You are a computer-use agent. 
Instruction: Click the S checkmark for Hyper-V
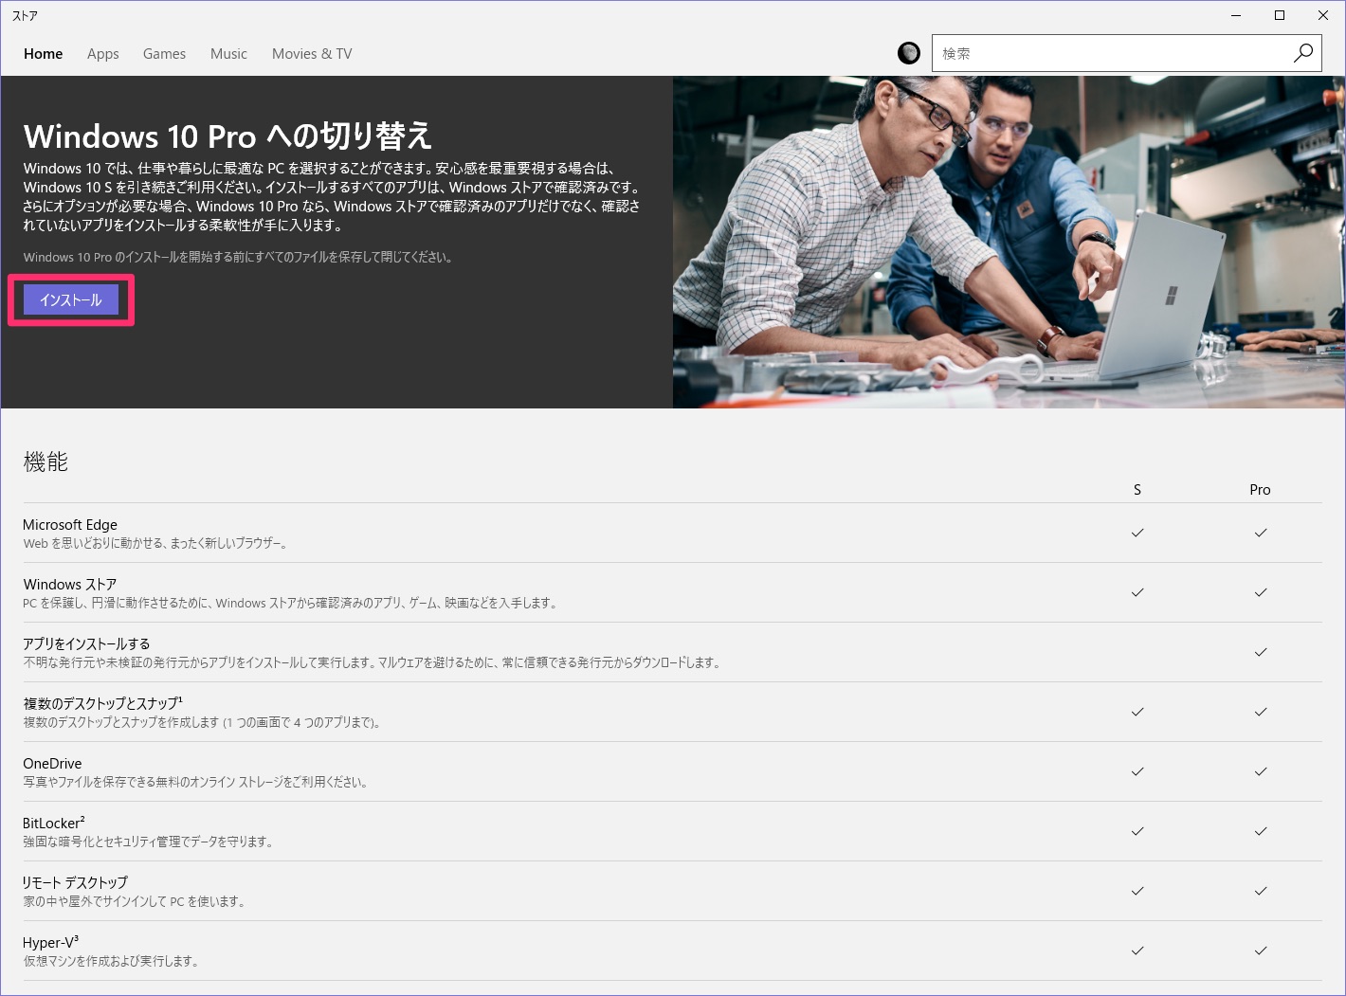click(1137, 951)
